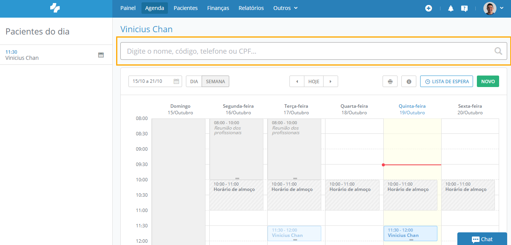Viewport: 511px width, 245px height.
Task: Open Tuesday's Reunião dos profissionais block
Action: tap(294, 149)
